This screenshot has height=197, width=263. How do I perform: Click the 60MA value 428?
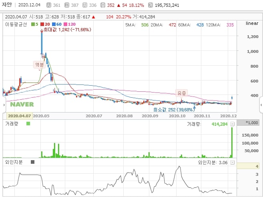(x=200, y=25)
